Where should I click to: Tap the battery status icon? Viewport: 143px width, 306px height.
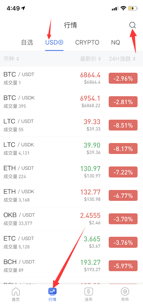point(133,8)
